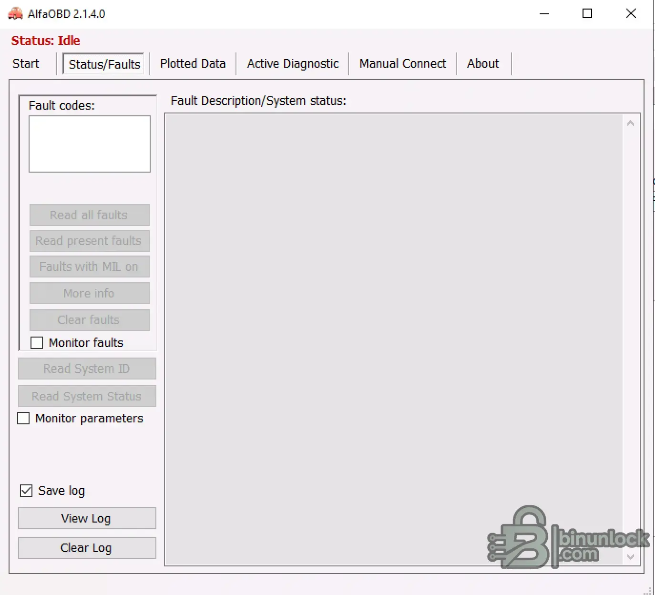The height and width of the screenshot is (595, 655).
Task: Open the Plotted Data tab
Action: click(193, 63)
